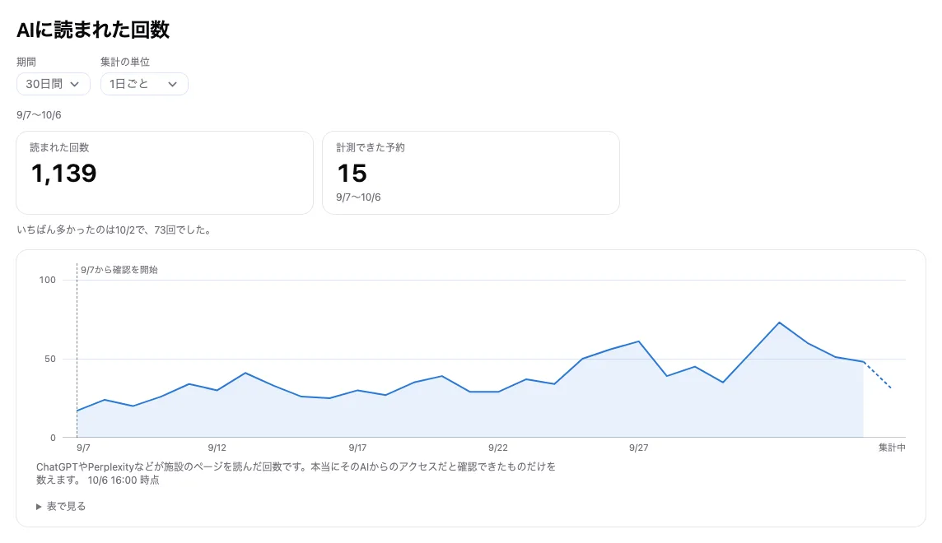Open the 集計の単位 dropdown showing 1日ごと

[144, 84]
